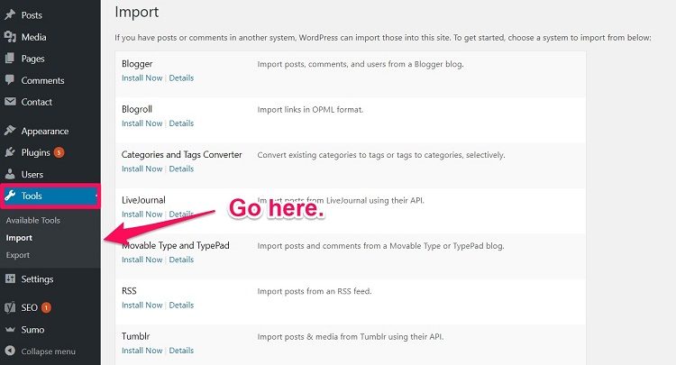
Task: Open the Plugins menu label
Action: click(x=36, y=152)
